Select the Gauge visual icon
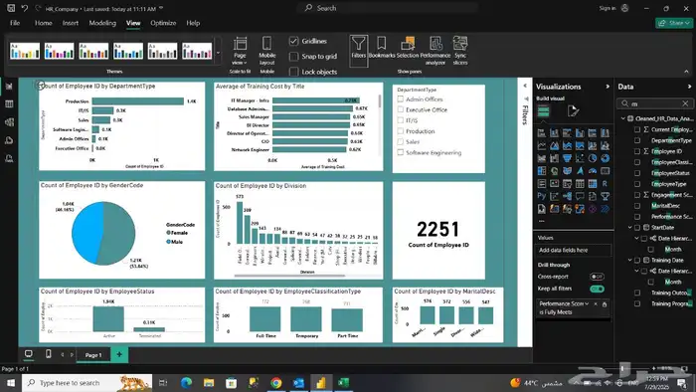Image resolution: width=696 pixels, height=392 pixels. point(593,171)
